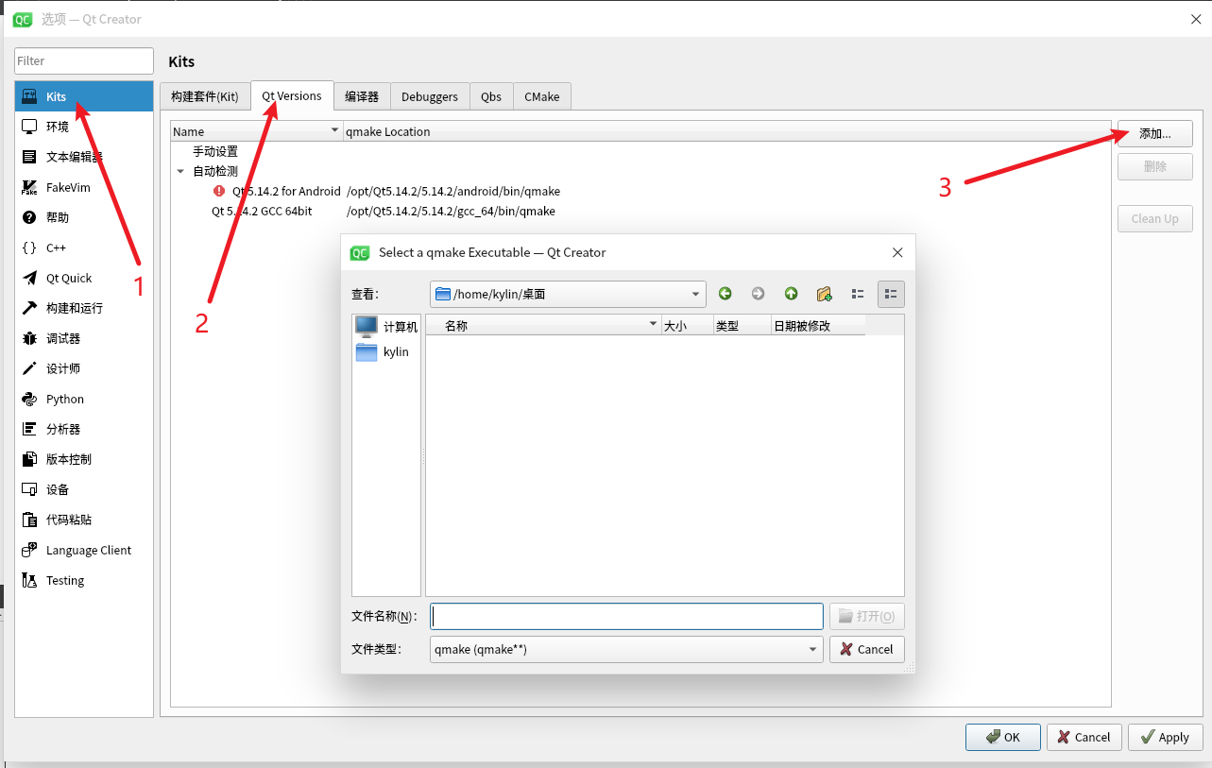Collapse the 自动检测 tree group
1212x768 pixels.
point(180,171)
